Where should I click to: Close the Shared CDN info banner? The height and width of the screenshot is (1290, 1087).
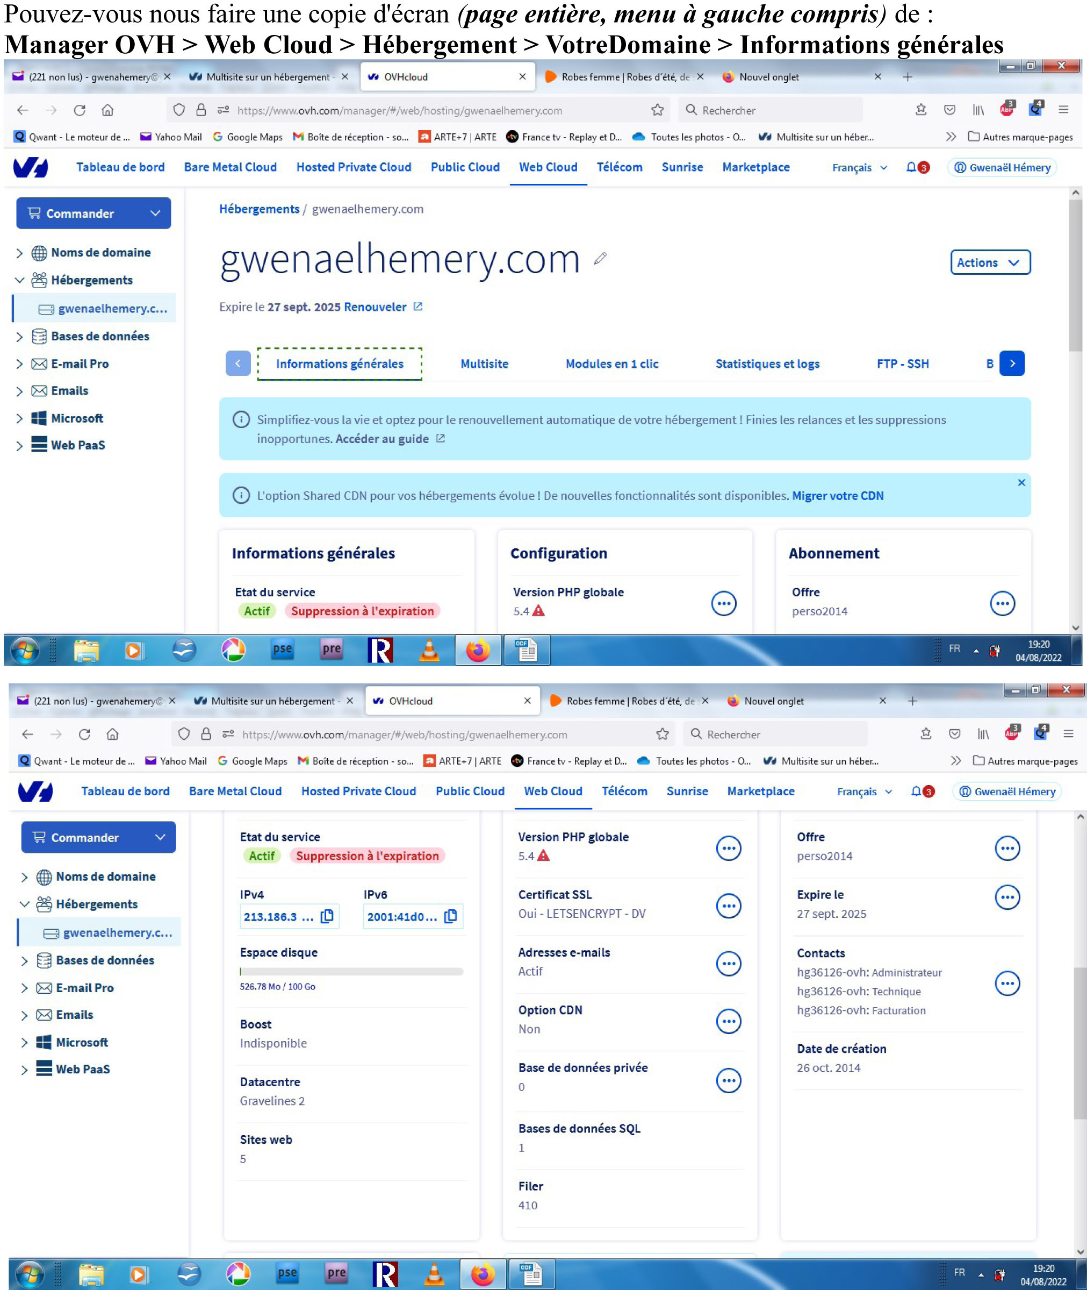[1021, 482]
